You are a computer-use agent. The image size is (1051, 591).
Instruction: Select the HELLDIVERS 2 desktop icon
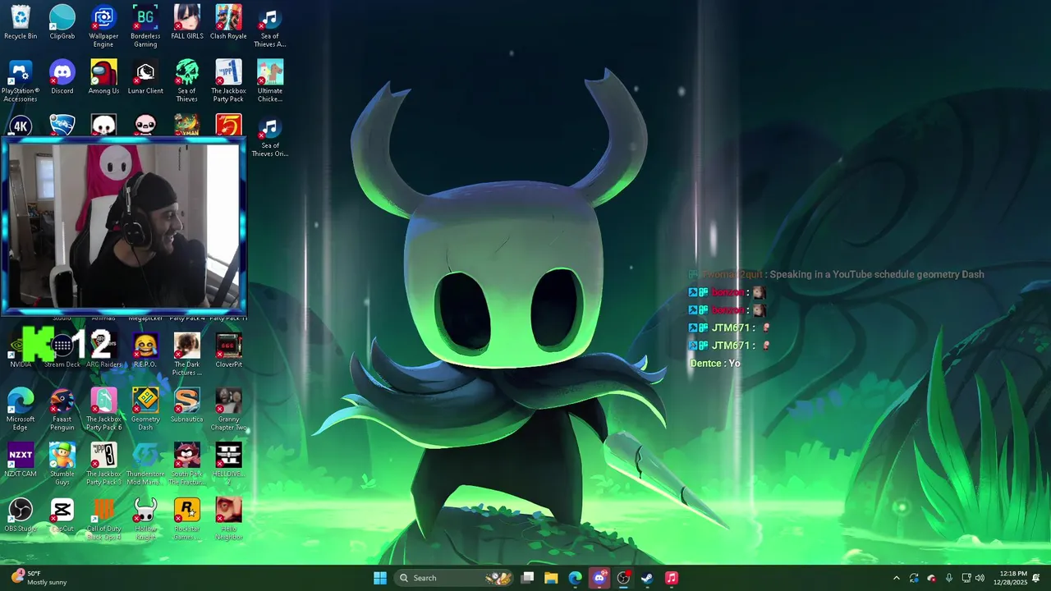coord(228,464)
